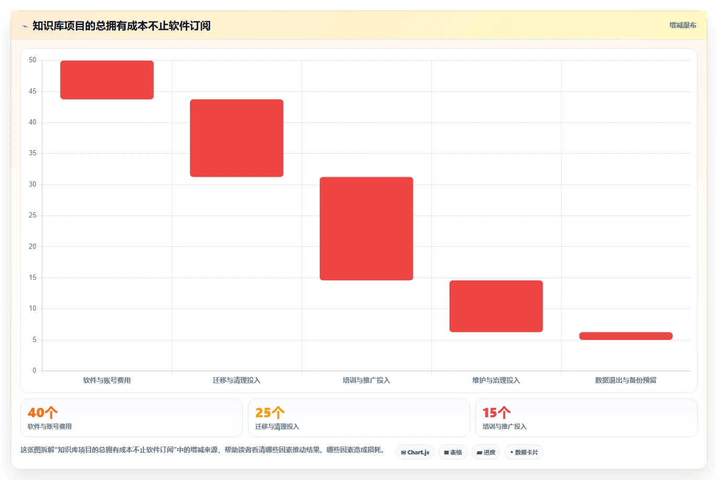Click the x-axis label 数据退出与备份预留
This screenshot has height=480, width=718.
click(626, 381)
